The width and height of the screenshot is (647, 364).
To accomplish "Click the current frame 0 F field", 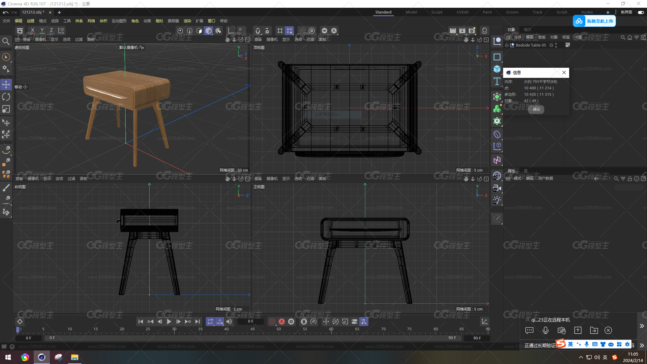I will click(250, 322).
